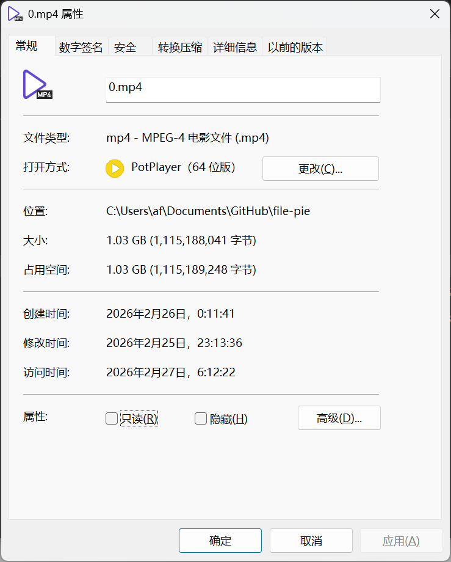
Task: Show the 以前的版本 tab
Action: 295,47
